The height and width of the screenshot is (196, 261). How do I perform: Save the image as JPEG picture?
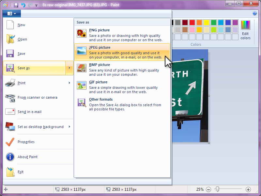tap(122, 52)
